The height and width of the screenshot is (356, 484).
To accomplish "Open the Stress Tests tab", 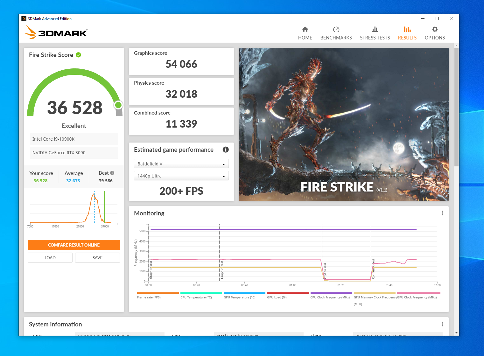I will [x=375, y=33].
